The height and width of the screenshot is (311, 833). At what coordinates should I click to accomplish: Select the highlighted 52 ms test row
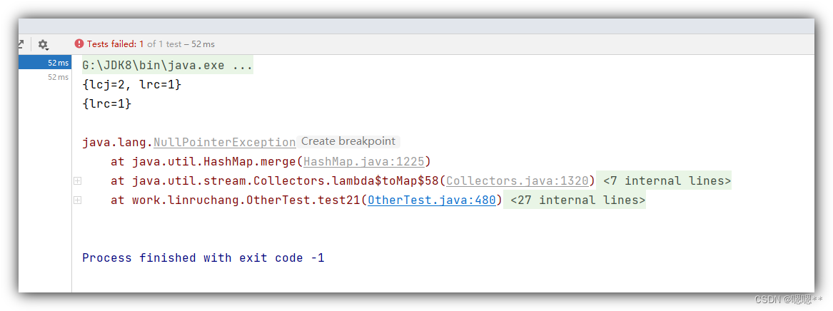(45, 63)
